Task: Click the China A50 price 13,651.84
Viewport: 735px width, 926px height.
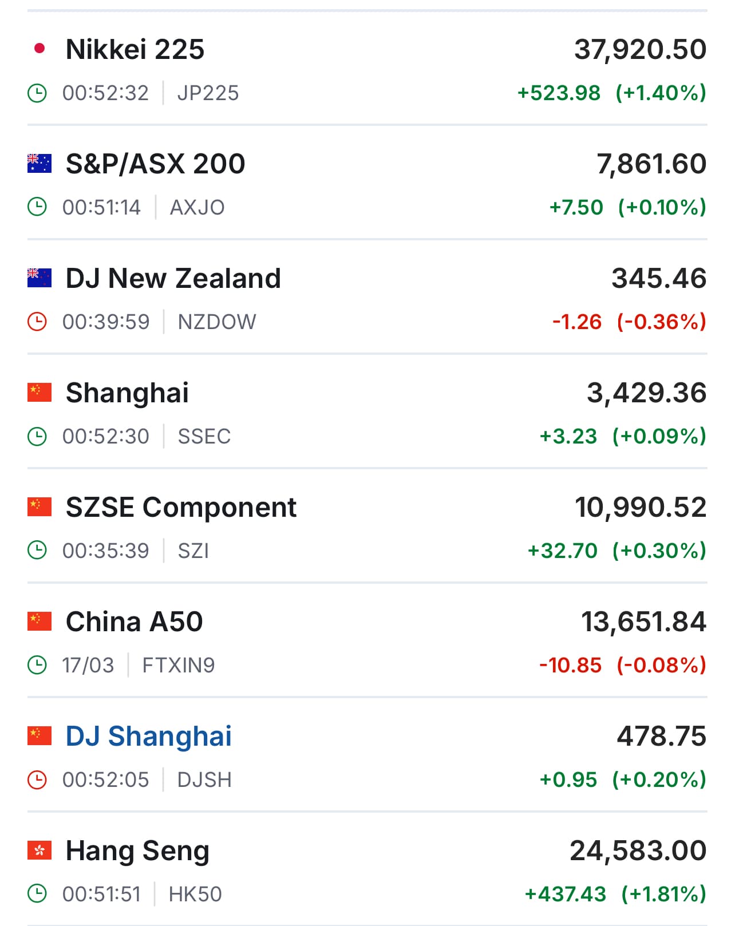Action: pos(644,622)
